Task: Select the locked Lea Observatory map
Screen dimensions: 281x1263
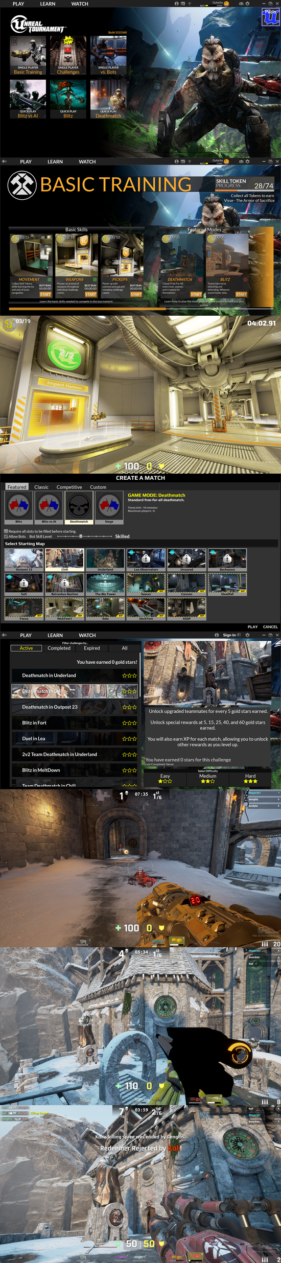Action: [146, 560]
